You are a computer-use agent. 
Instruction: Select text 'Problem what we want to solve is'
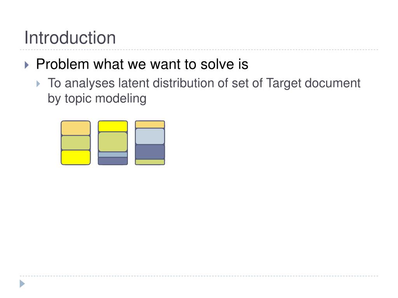142,64
